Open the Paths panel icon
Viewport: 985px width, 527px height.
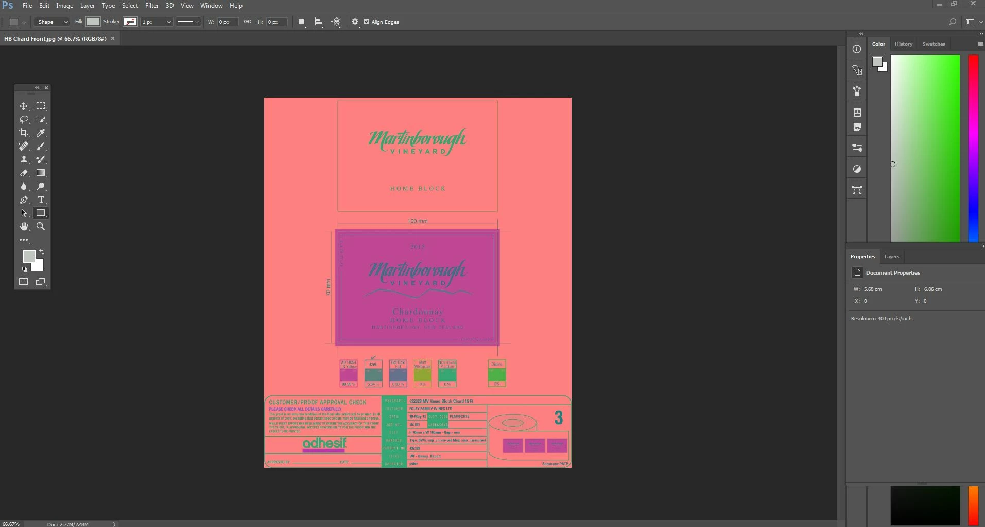coord(857,190)
